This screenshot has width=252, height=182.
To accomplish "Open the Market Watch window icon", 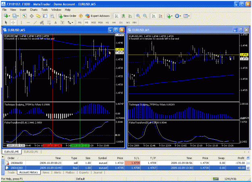I will click(25, 16).
